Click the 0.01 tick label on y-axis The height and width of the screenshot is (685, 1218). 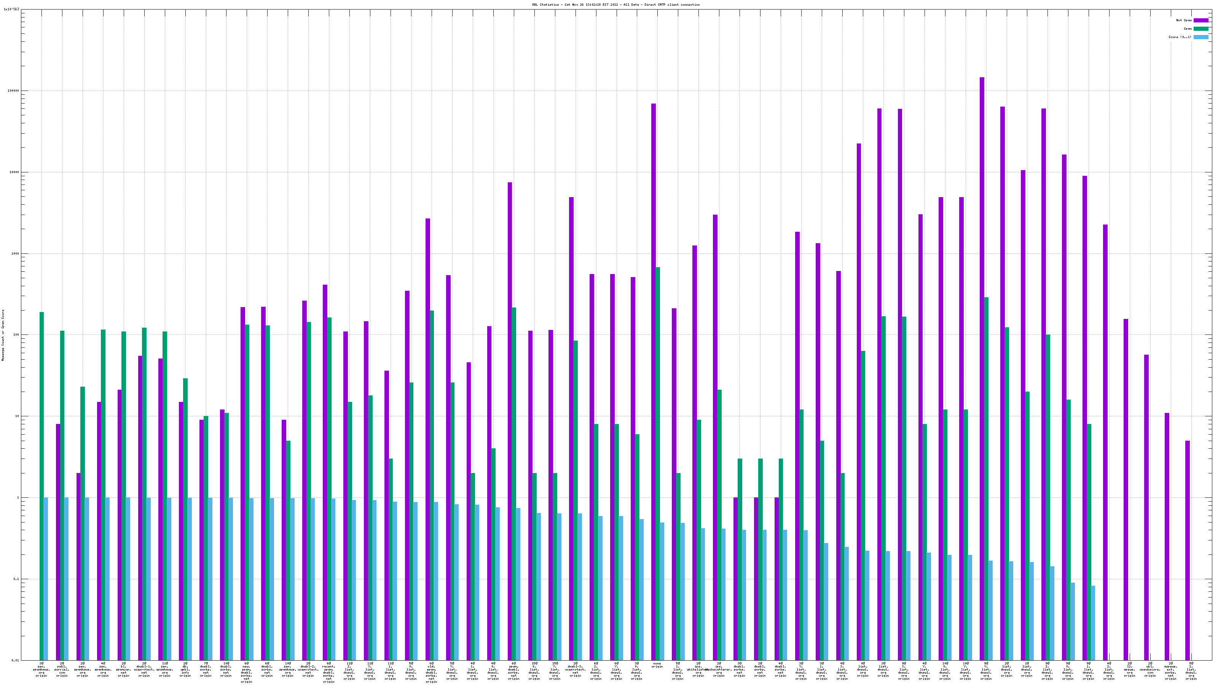click(x=15, y=660)
